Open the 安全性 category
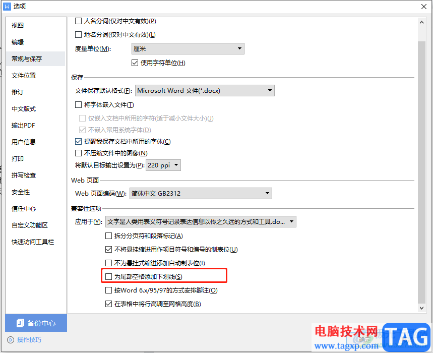Image resolution: width=433 pixels, height=353 pixels. coord(21,192)
